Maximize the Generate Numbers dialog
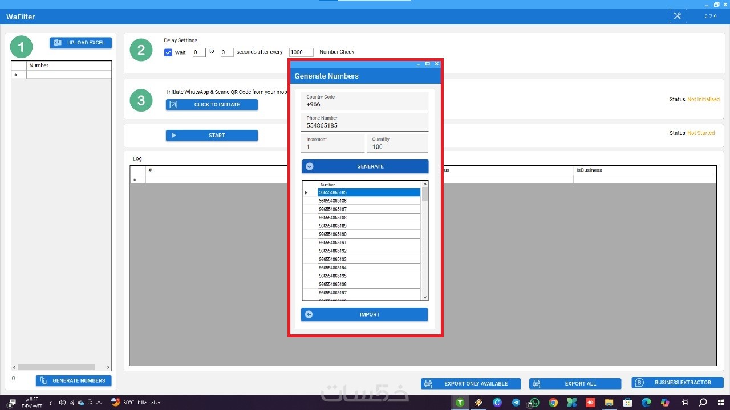This screenshot has height=410, width=730. [x=428, y=64]
